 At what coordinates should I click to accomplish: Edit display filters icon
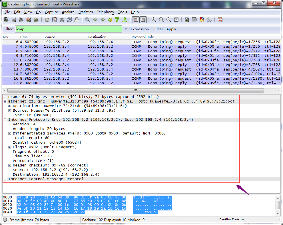[194, 20]
